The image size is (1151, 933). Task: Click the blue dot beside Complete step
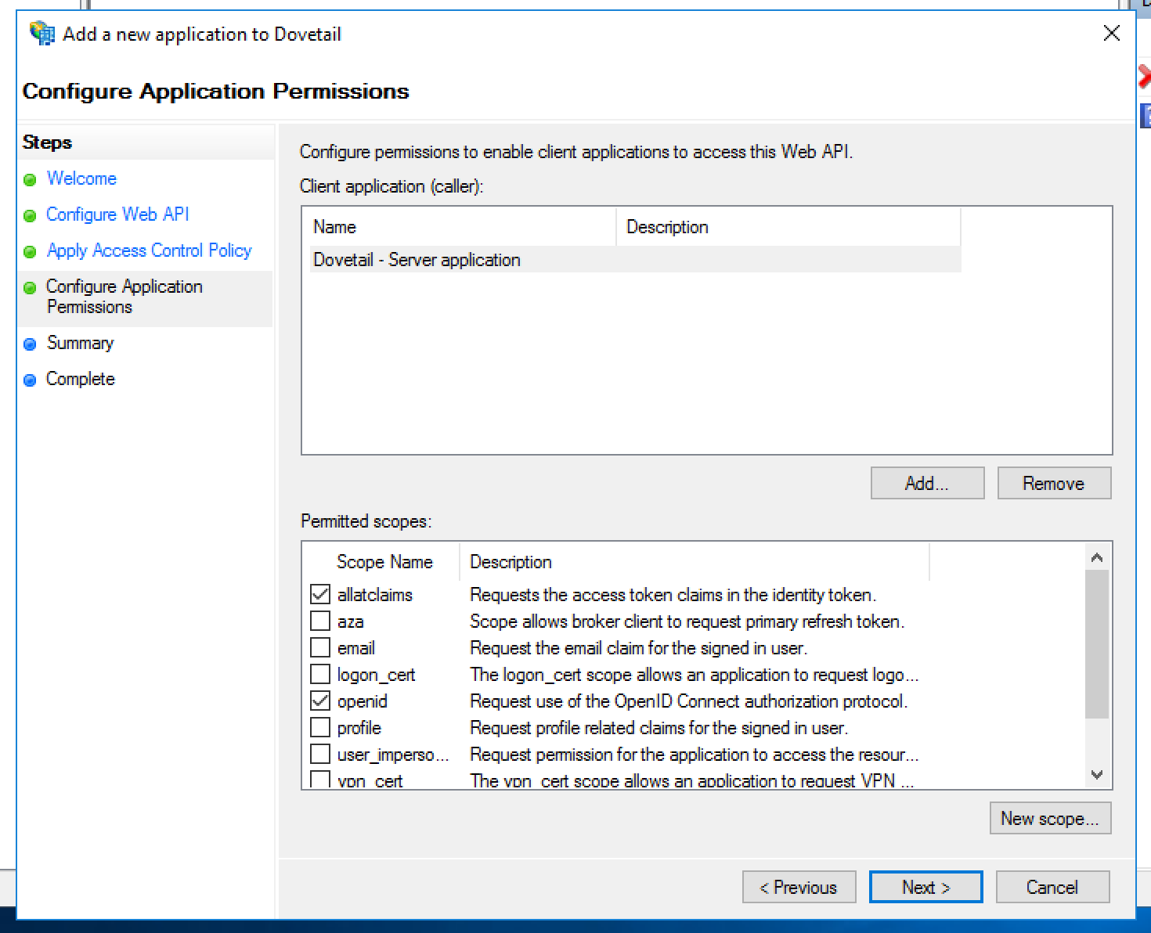[29, 379]
